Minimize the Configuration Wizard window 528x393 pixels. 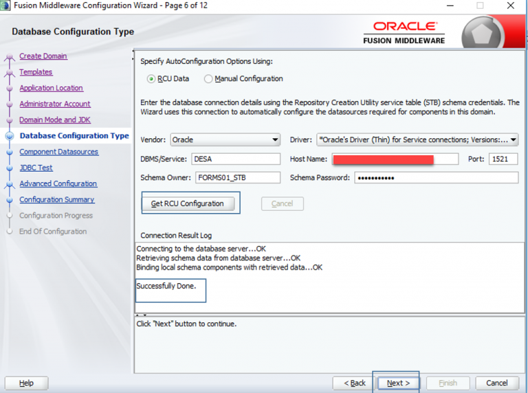450,5
